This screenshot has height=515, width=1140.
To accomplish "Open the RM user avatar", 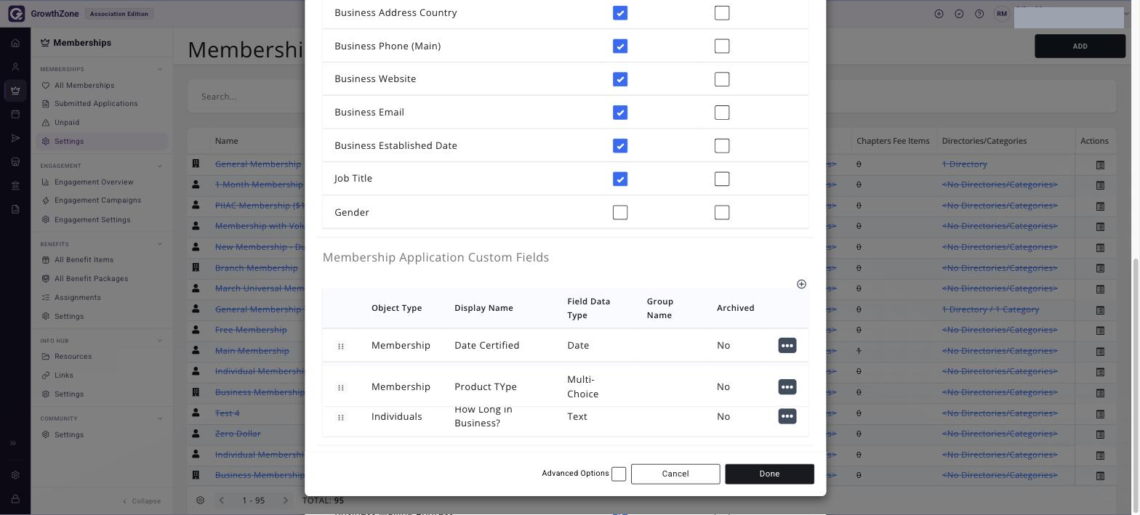I will coord(1002,14).
